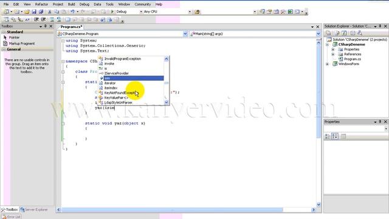Screen dimensions: 389x219
Task: Open the Debug configuration dropdown
Action: pyautogui.click(x=141, y=12)
